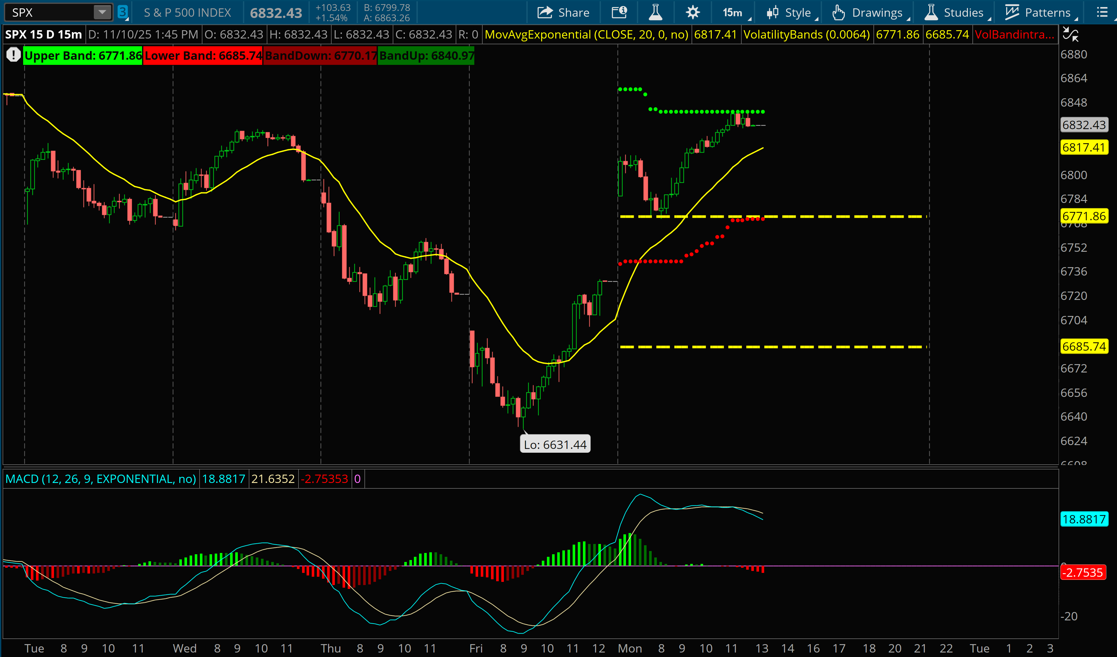Click the Studies beaker icon
This screenshot has height=657, width=1117.
(931, 13)
